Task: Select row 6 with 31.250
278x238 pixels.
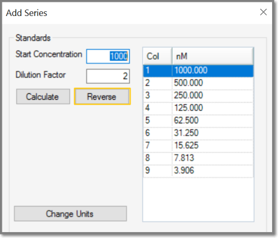Action: [x=198, y=133]
